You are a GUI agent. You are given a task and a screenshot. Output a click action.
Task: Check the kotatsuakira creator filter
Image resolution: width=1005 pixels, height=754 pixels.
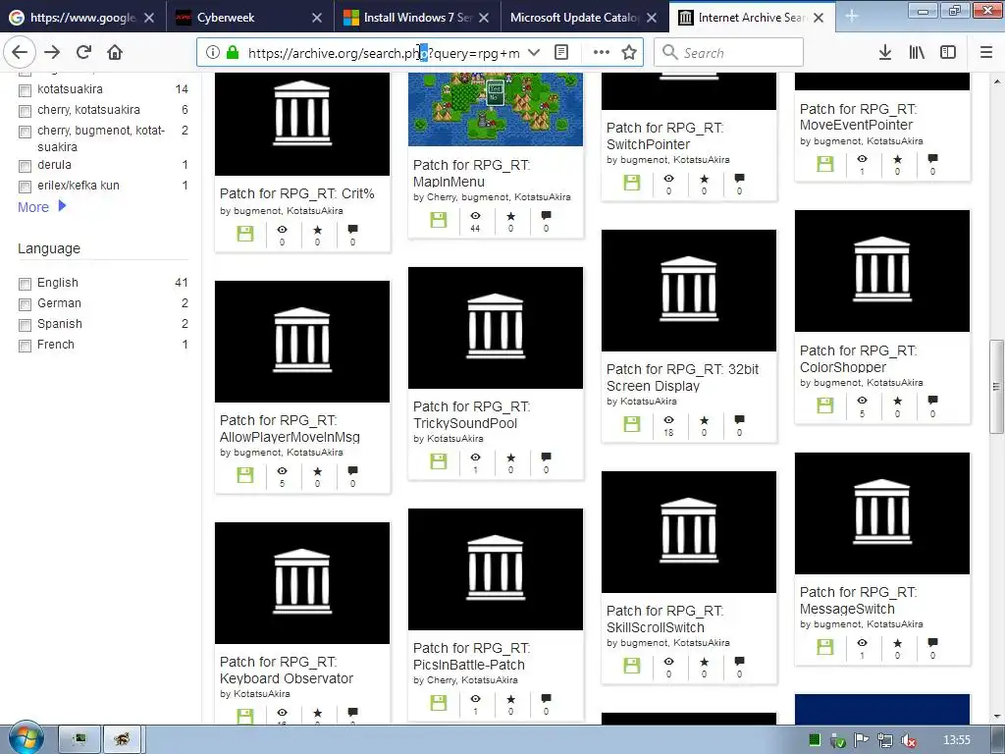pyautogui.click(x=25, y=90)
